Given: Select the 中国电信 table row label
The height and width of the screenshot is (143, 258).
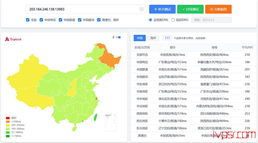Looking at the screenshot, I should pos(142,62).
